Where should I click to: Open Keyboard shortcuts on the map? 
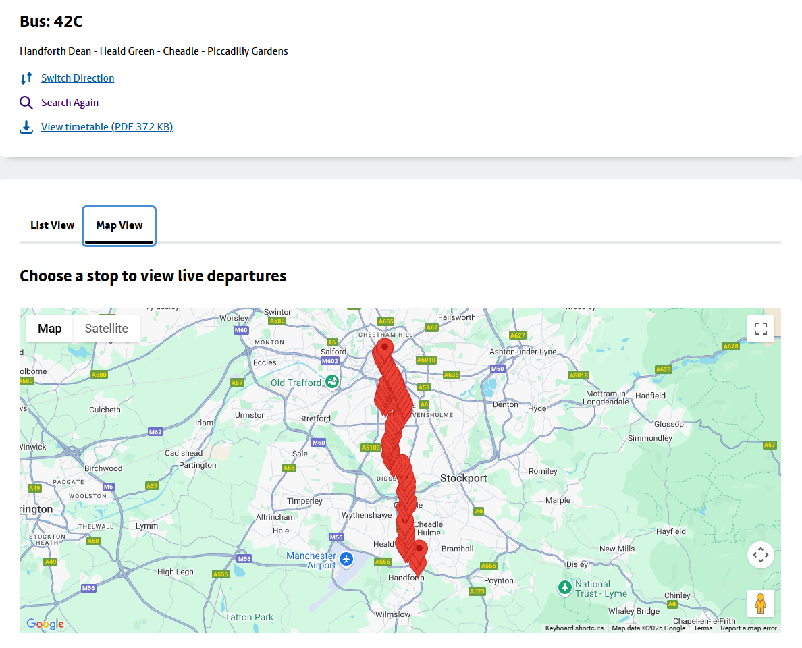tap(574, 628)
